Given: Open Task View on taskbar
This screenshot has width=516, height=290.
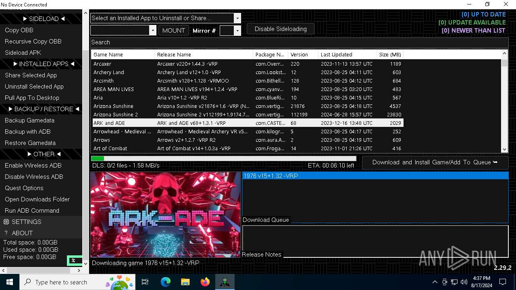Looking at the screenshot, I should pos(145,282).
